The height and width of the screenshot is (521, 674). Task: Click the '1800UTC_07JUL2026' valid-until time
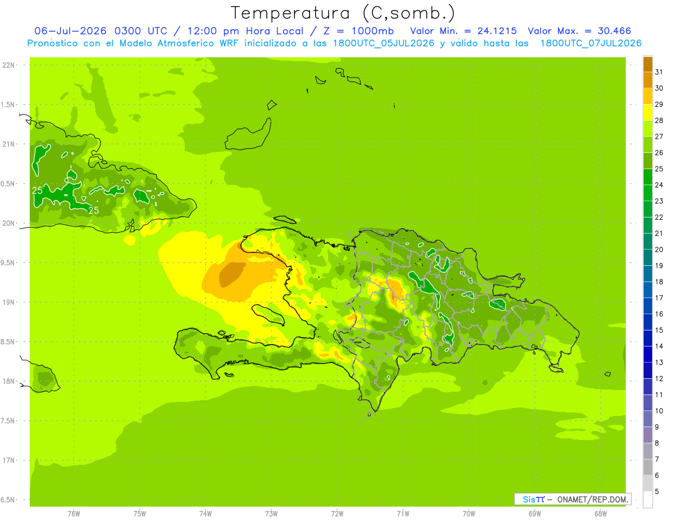[591, 43]
